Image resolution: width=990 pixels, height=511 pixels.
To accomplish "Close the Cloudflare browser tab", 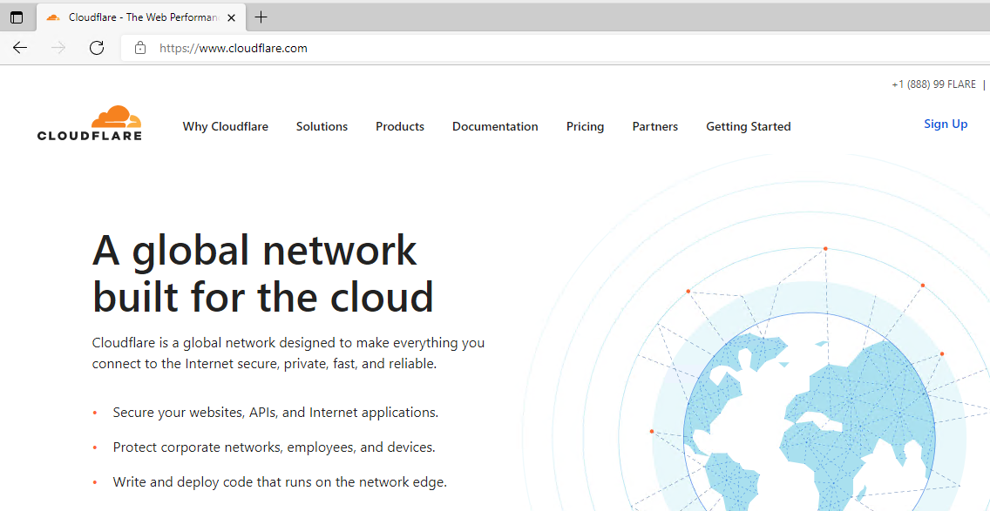I will (231, 17).
